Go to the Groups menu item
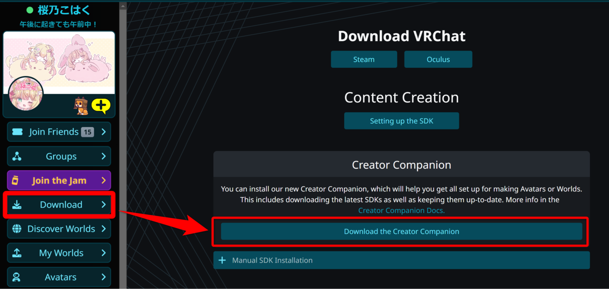Screen dimensions: 609x289 pos(59,156)
